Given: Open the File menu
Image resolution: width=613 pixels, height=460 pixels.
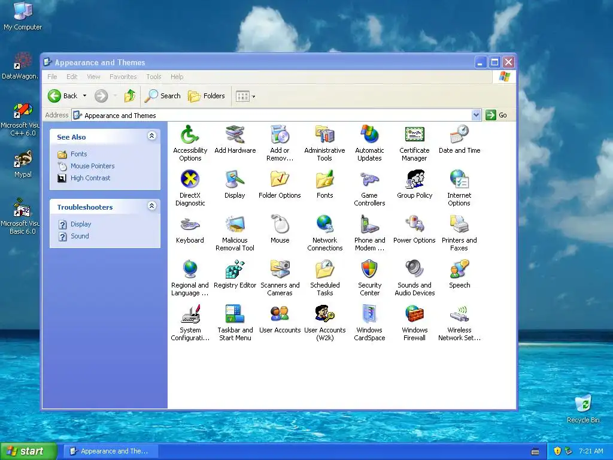Looking at the screenshot, I should [52, 77].
